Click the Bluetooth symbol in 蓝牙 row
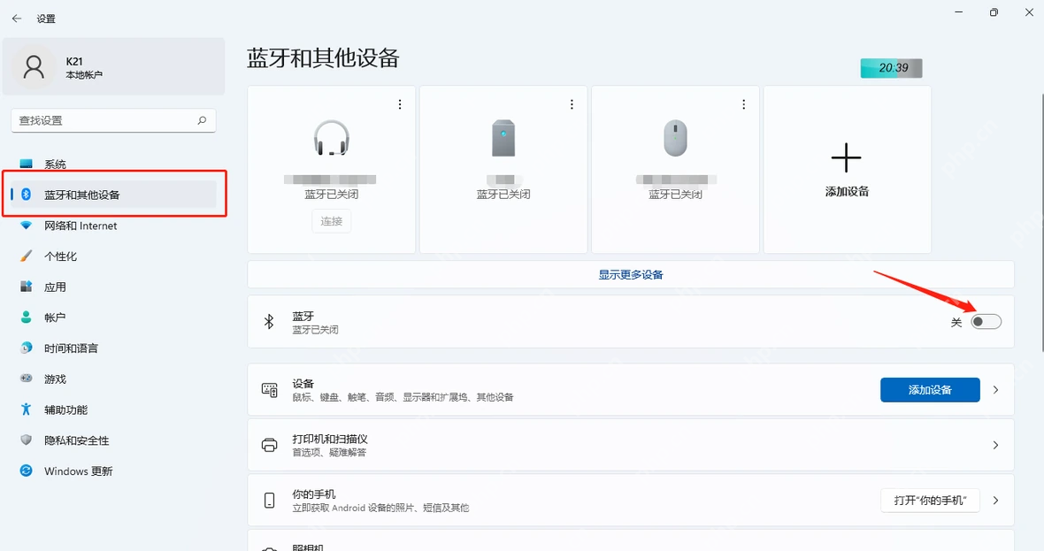This screenshot has width=1044, height=551. point(269,321)
